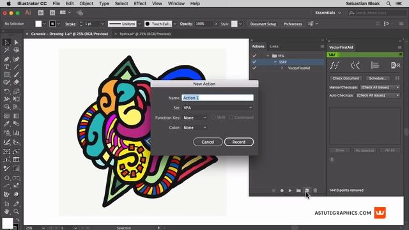The height and width of the screenshot is (230, 409).
Task: Open the Set dropdown showing VFA
Action: 217,108
